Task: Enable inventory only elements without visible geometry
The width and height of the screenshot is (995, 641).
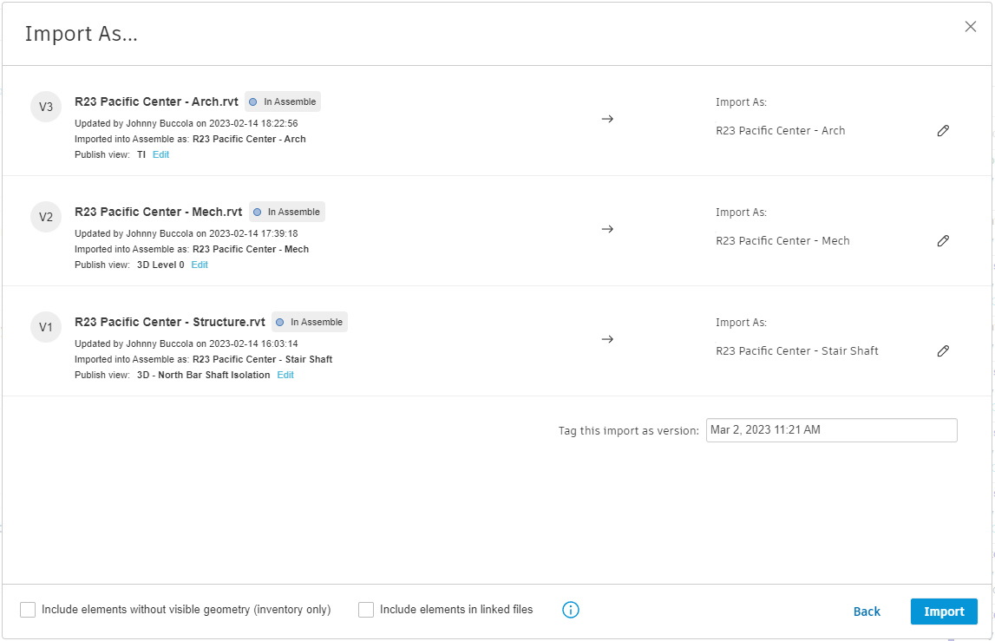Action: 27,609
